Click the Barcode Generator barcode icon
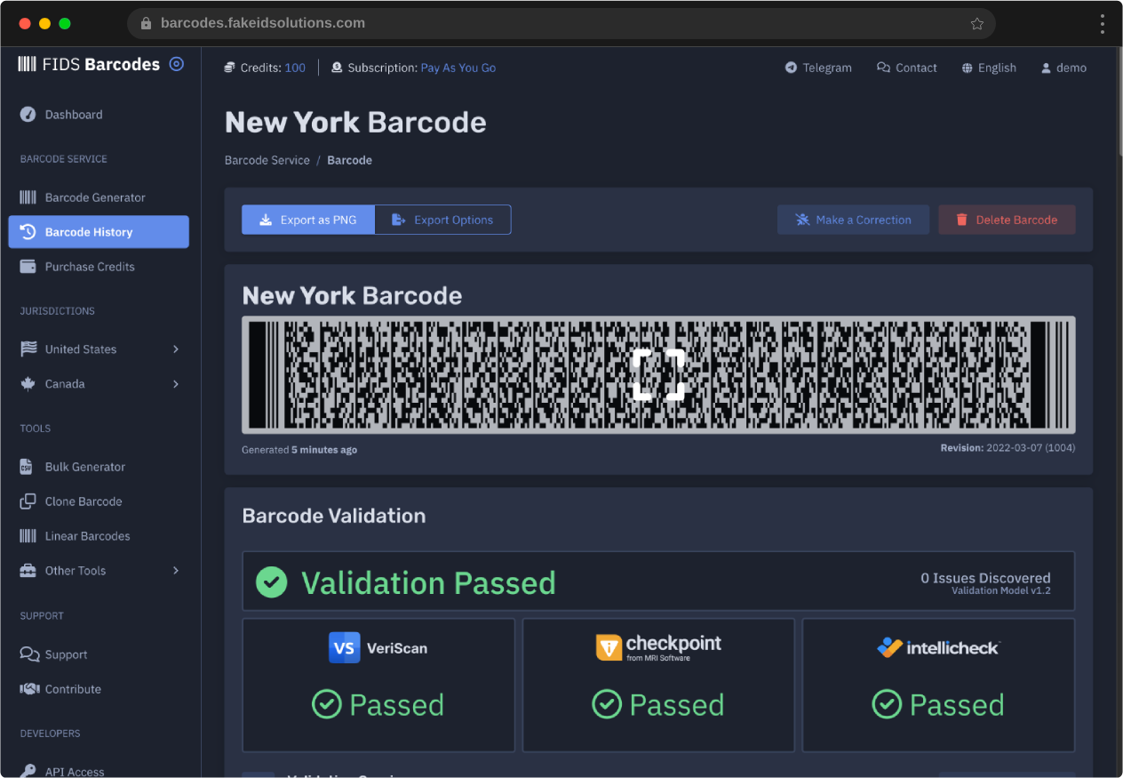Image resolution: width=1123 pixels, height=778 pixels. (x=28, y=197)
